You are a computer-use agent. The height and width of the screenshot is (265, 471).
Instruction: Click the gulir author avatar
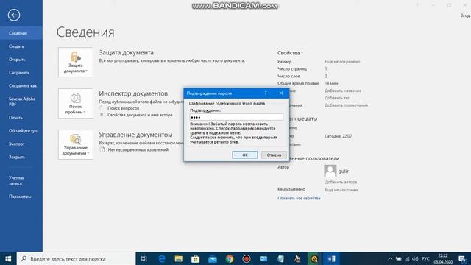tap(330, 172)
